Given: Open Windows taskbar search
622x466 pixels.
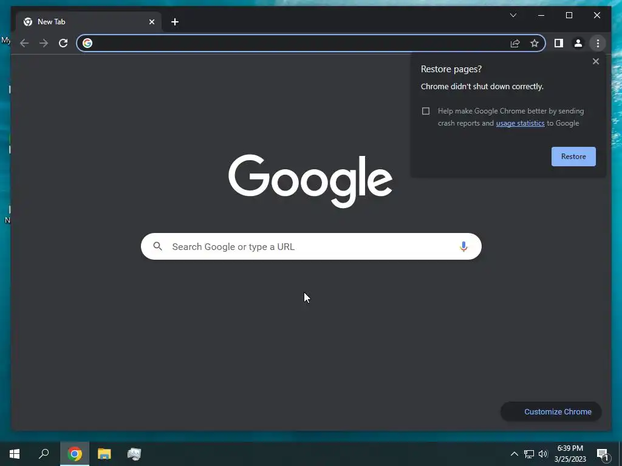Looking at the screenshot, I should [x=44, y=454].
